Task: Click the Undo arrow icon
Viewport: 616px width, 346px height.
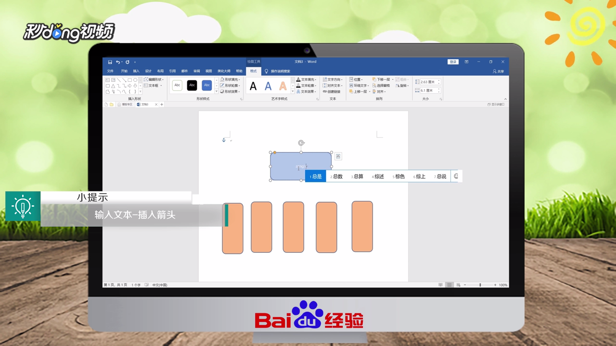Action: tap(117, 62)
